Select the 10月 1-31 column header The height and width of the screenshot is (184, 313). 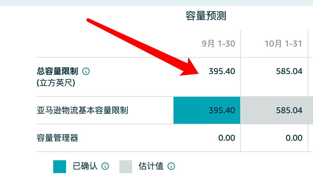[283, 44]
